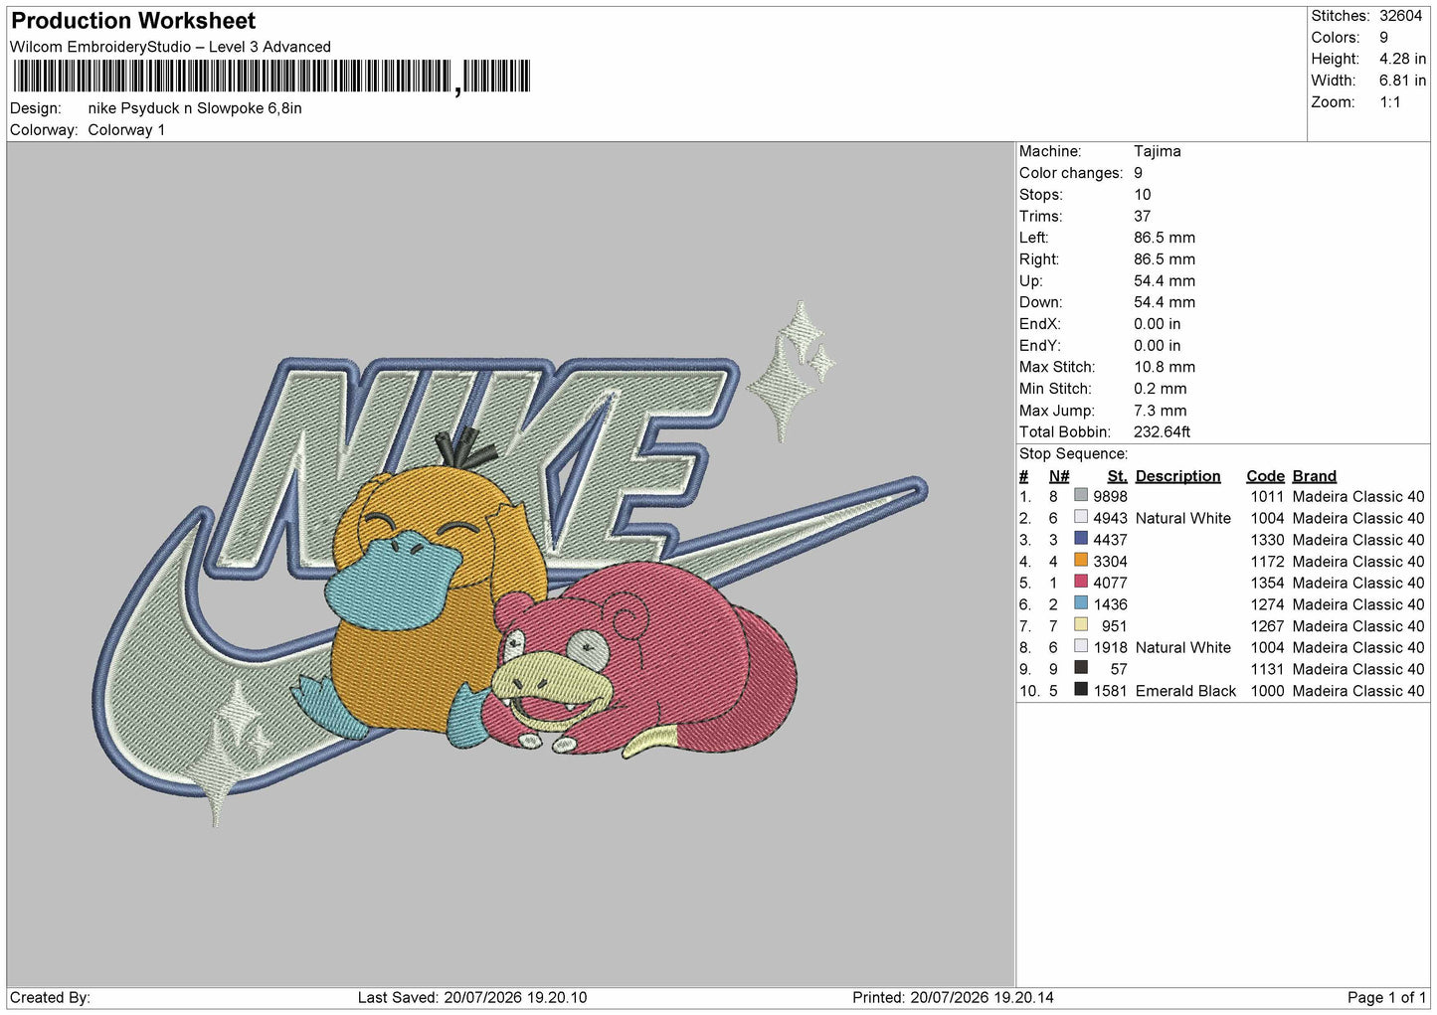Click stitch count 951 in stop 7
This screenshot has height=1015, width=1437.
coord(1115,626)
